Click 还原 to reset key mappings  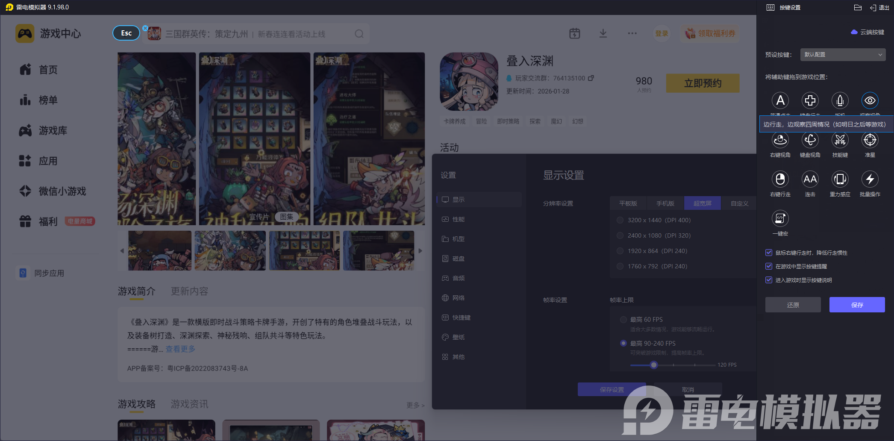[x=793, y=305]
